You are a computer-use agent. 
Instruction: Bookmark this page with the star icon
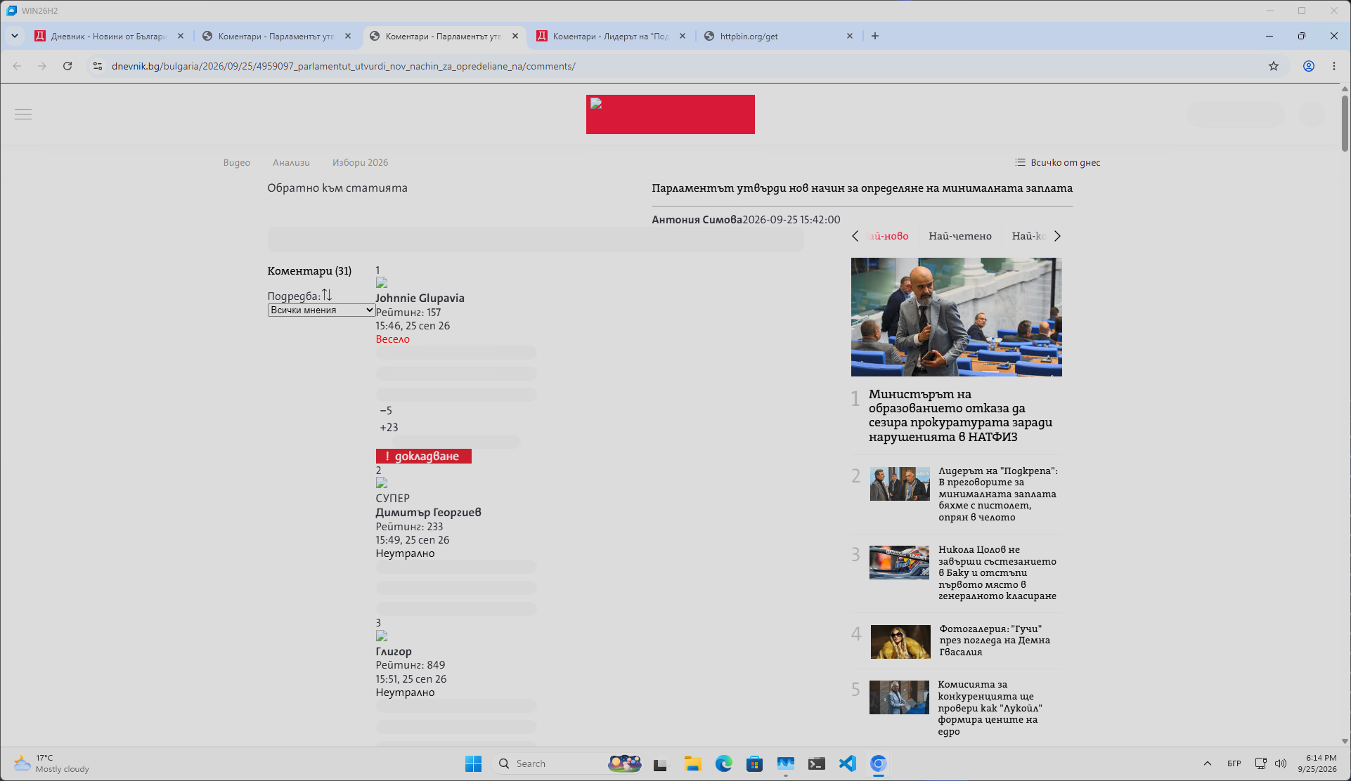1274,66
